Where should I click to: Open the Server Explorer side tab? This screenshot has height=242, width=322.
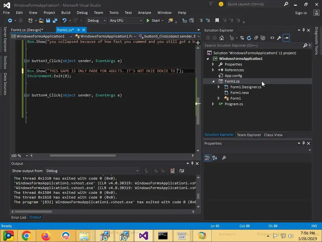tap(5, 39)
